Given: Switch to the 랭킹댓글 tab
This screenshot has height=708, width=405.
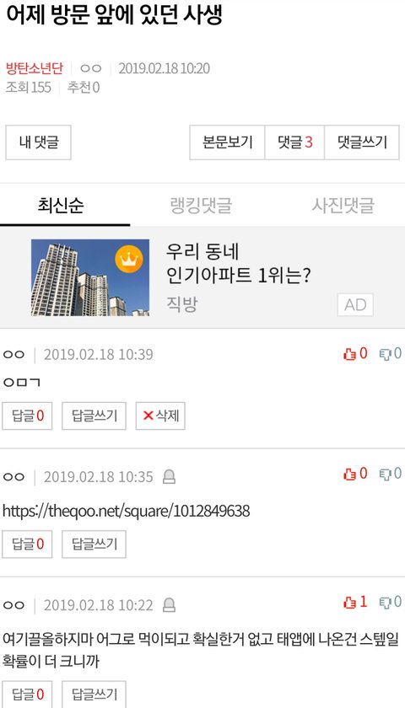Looking at the screenshot, I should 201,206.
